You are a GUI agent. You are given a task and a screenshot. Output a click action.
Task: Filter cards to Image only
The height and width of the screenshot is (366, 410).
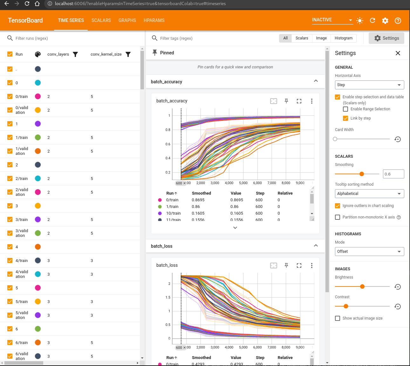pyautogui.click(x=321, y=38)
